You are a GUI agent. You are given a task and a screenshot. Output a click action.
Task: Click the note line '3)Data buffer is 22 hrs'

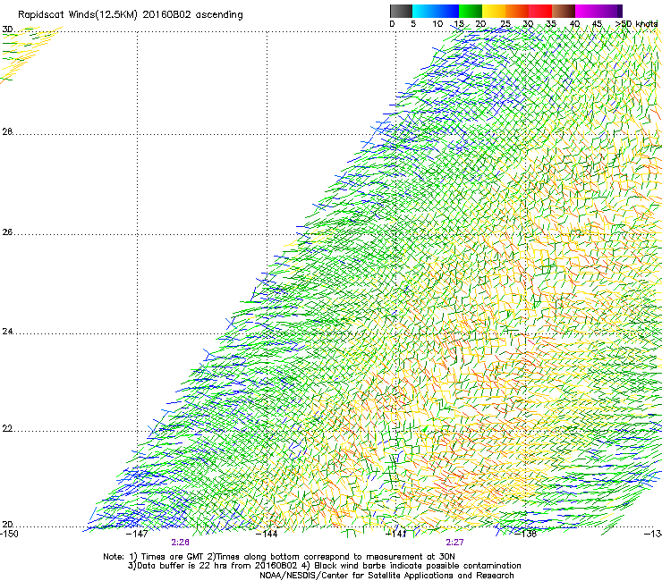tap(324, 566)
